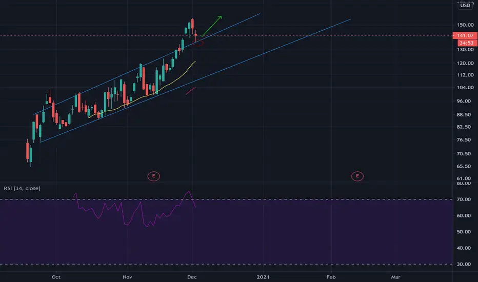Click the RSI 60.00 scale label
478x282 pixels.
point(464,215)
